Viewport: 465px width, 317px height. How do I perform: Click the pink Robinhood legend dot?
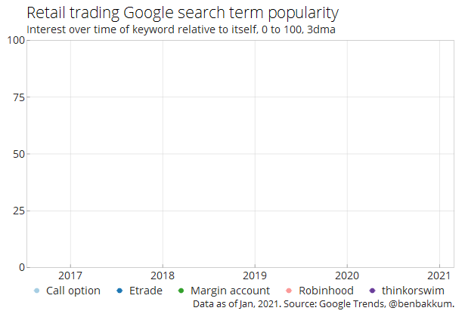point(289,291)
